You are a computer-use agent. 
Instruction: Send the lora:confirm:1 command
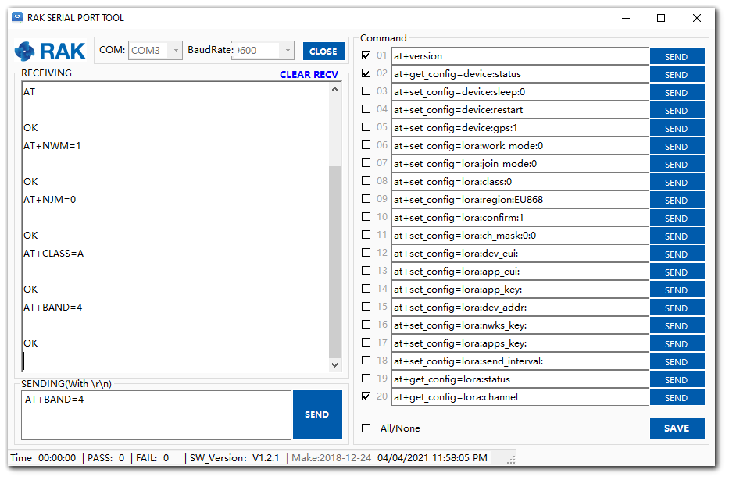(x=677, y=218)
